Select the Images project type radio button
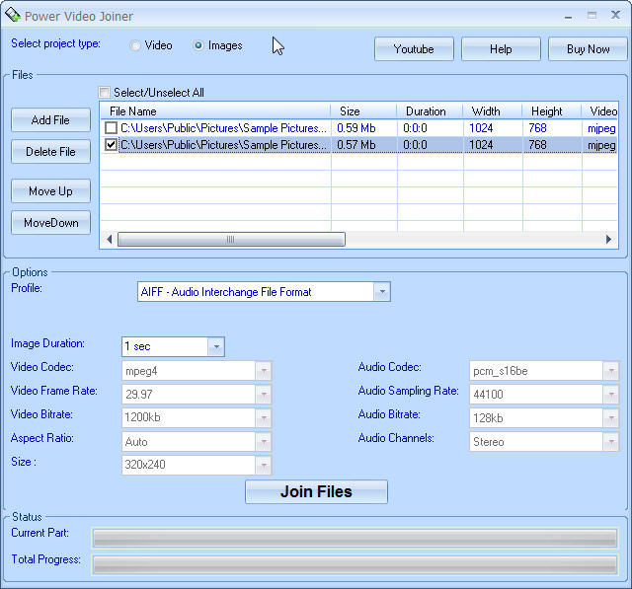Image resolution: width=632 pixels, height=589 pixels. point(198,45)
